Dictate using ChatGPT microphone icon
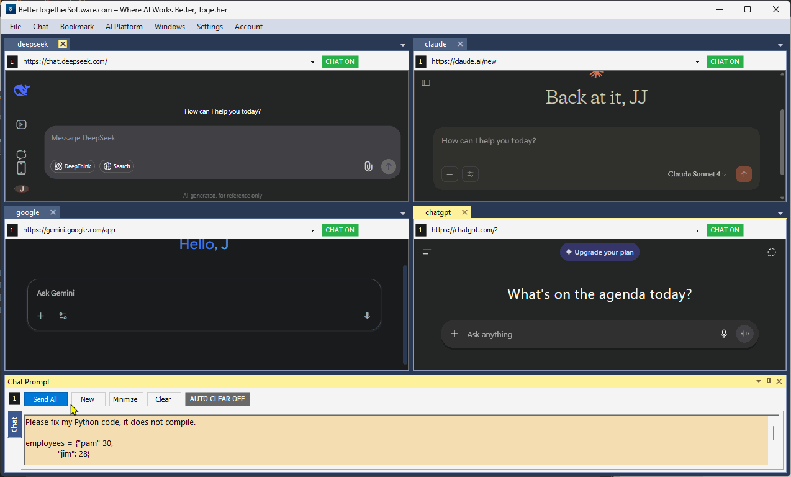The width and height of the screenshot is (791, 477). (724, 334)
